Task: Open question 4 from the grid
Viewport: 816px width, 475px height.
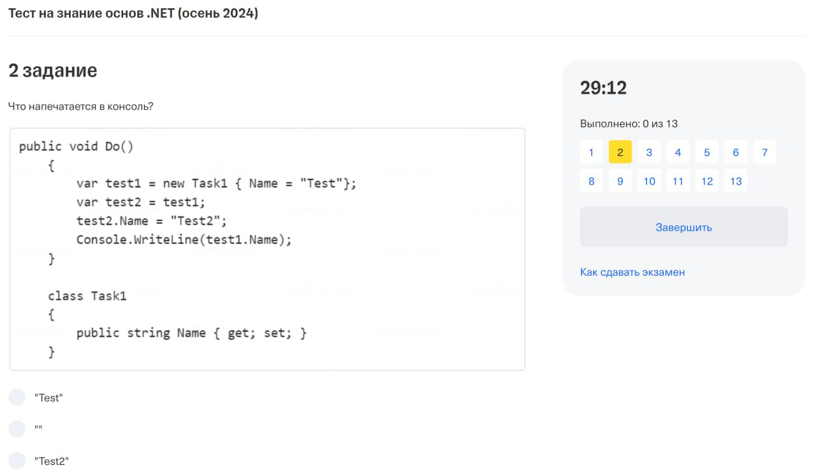Action: click(x=678, y=152)
